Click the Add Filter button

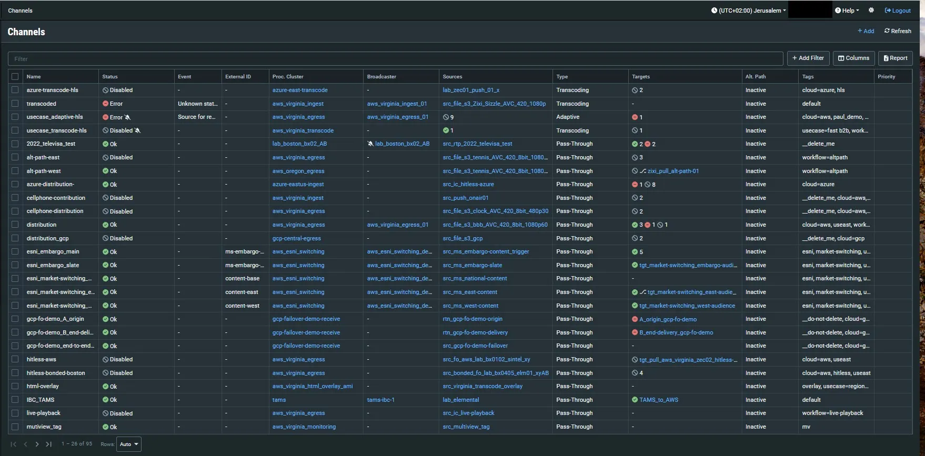point(808,58)
